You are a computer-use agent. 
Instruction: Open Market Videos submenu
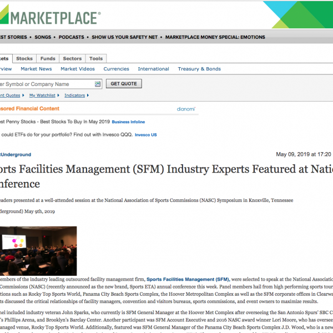(78, 69)
